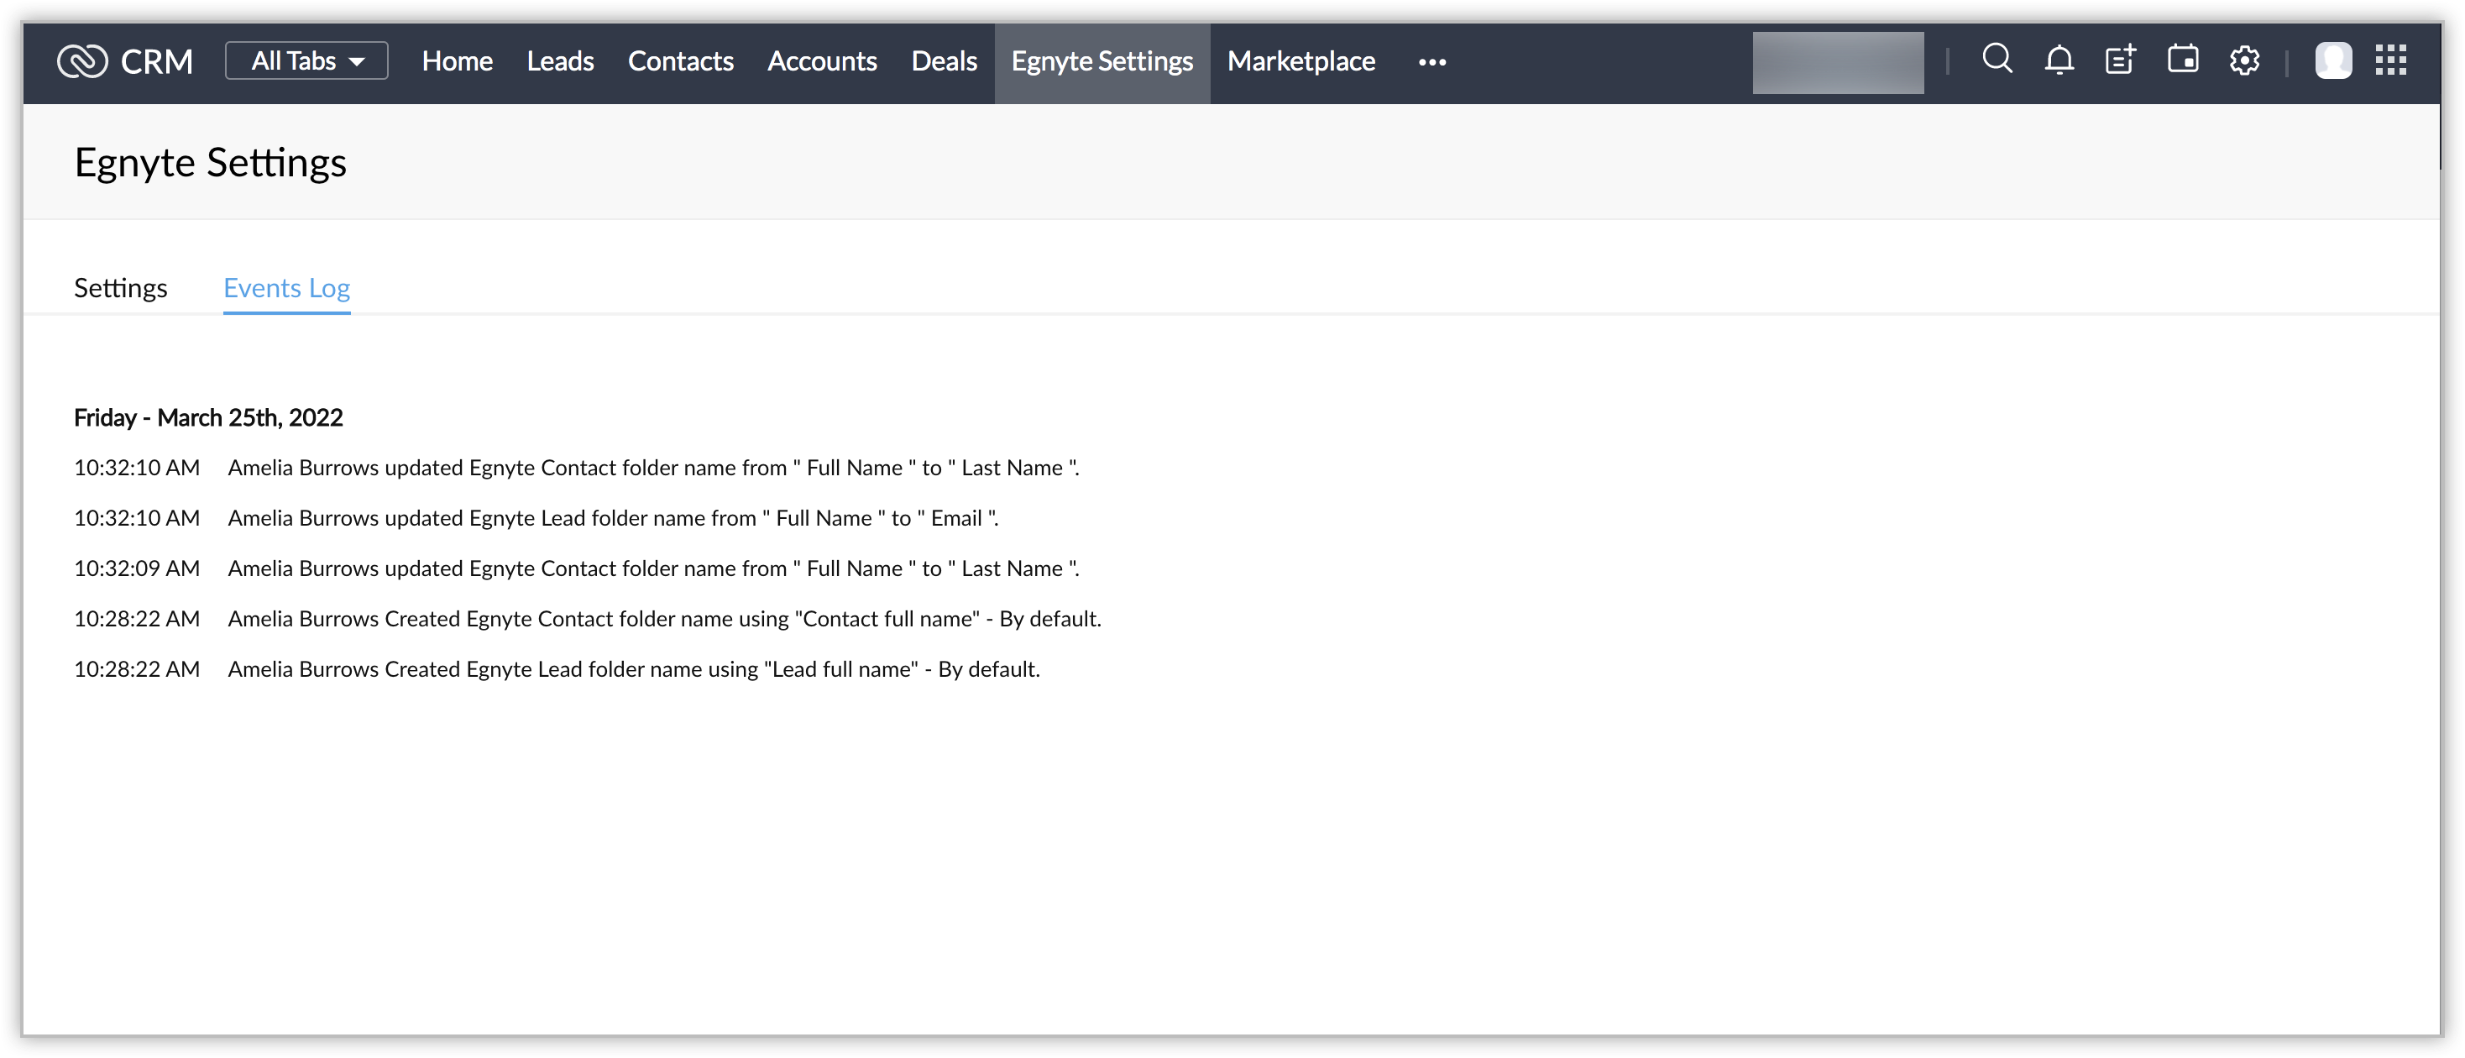Screen dimensions: 2465x1058
Task: Open the apps grid launcher icon
Action: tap(2390, 60)
